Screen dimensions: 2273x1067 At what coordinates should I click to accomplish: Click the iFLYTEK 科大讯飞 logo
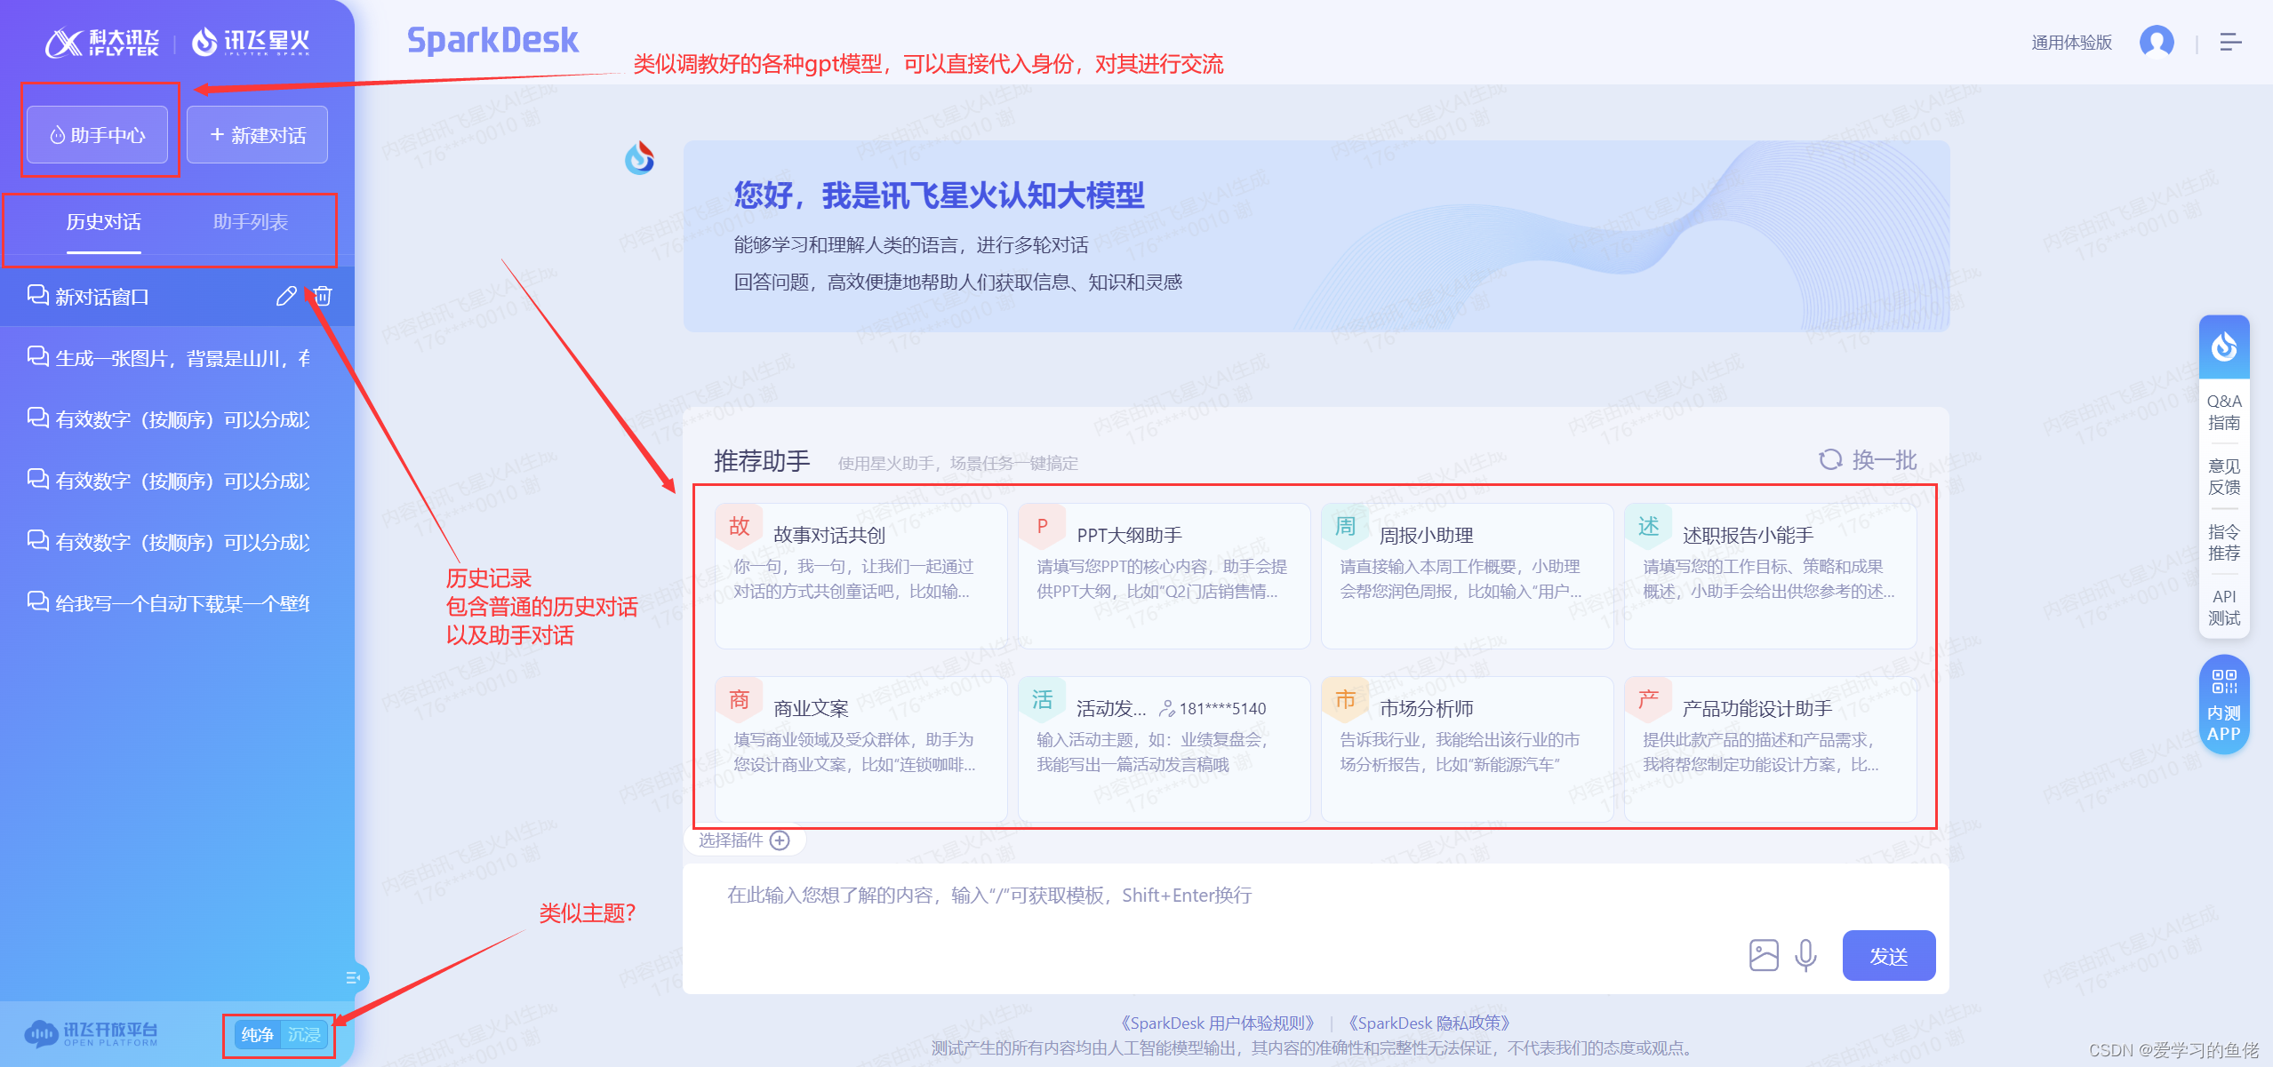pos(102,42)
